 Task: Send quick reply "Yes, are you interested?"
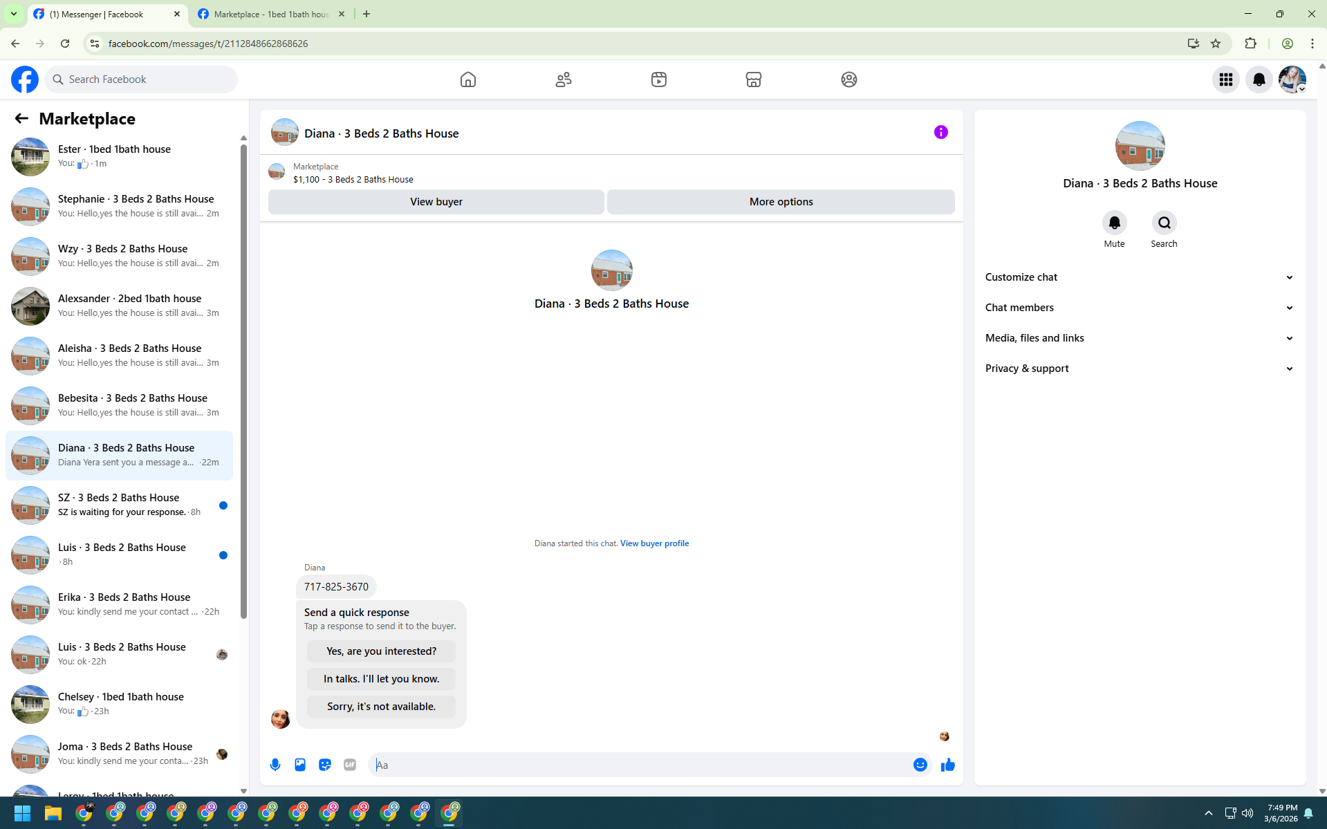(381, 651)
